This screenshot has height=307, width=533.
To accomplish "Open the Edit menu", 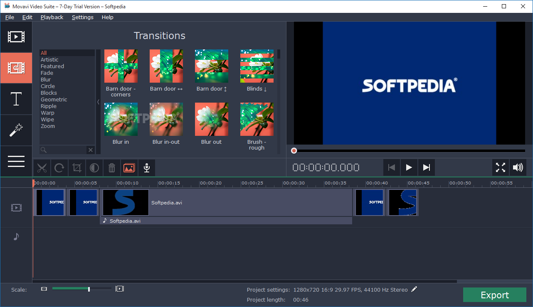I will [x=27, y=17].
